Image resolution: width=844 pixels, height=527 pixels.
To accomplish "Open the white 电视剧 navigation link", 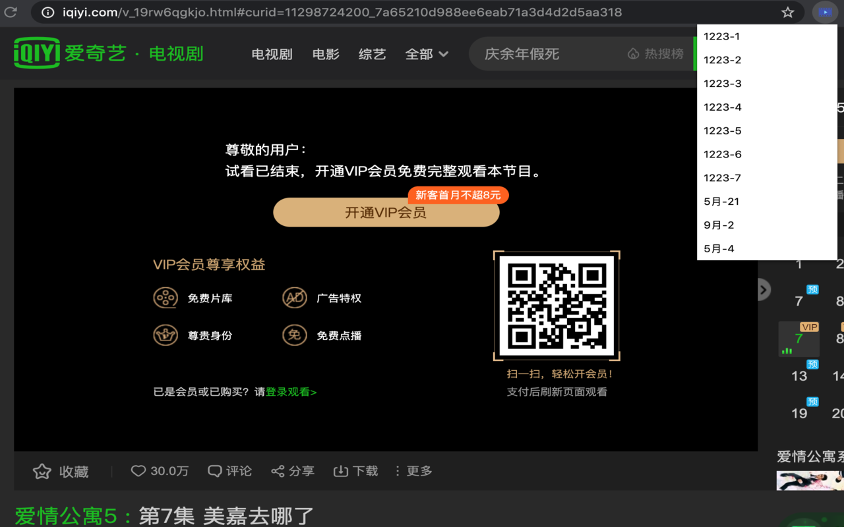I will point(272,54).
